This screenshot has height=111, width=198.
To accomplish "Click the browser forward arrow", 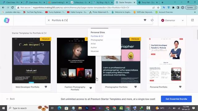I will (8, 7).
